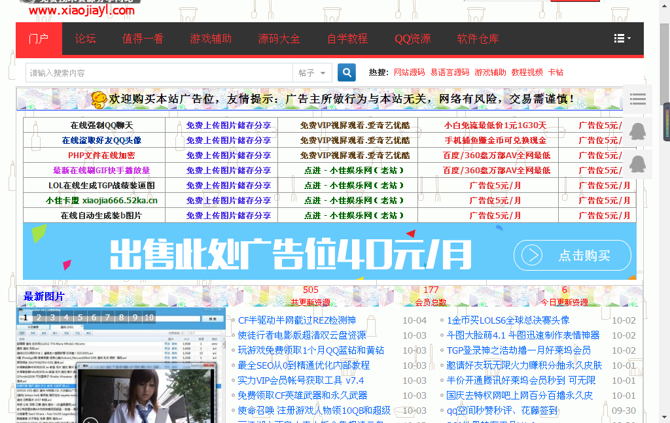
Task: Click the lower QQ penguin contact icon
Action: click(637, 164)
